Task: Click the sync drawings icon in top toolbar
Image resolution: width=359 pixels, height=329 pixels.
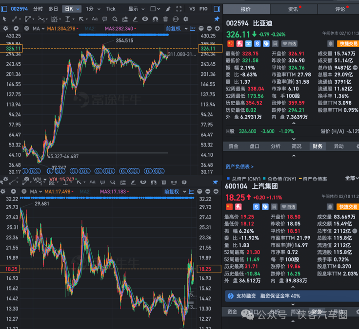Action: click(176, 19)
